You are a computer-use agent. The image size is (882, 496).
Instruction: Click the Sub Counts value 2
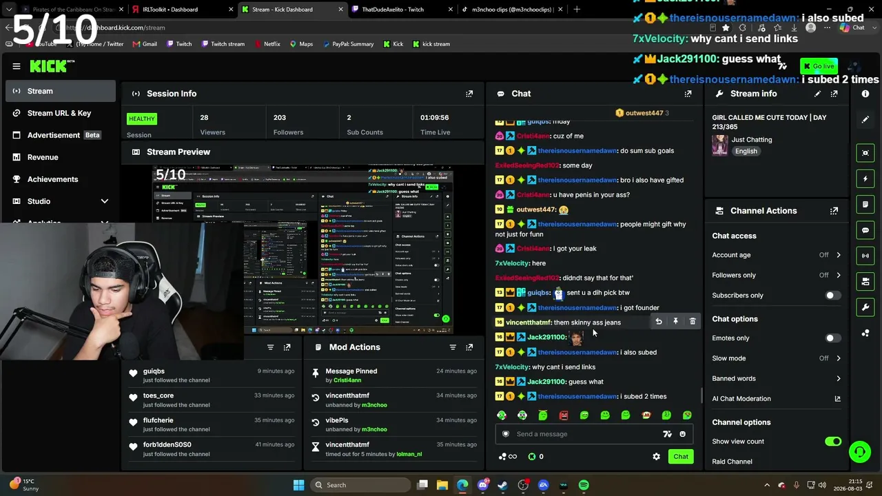point(349,118)
